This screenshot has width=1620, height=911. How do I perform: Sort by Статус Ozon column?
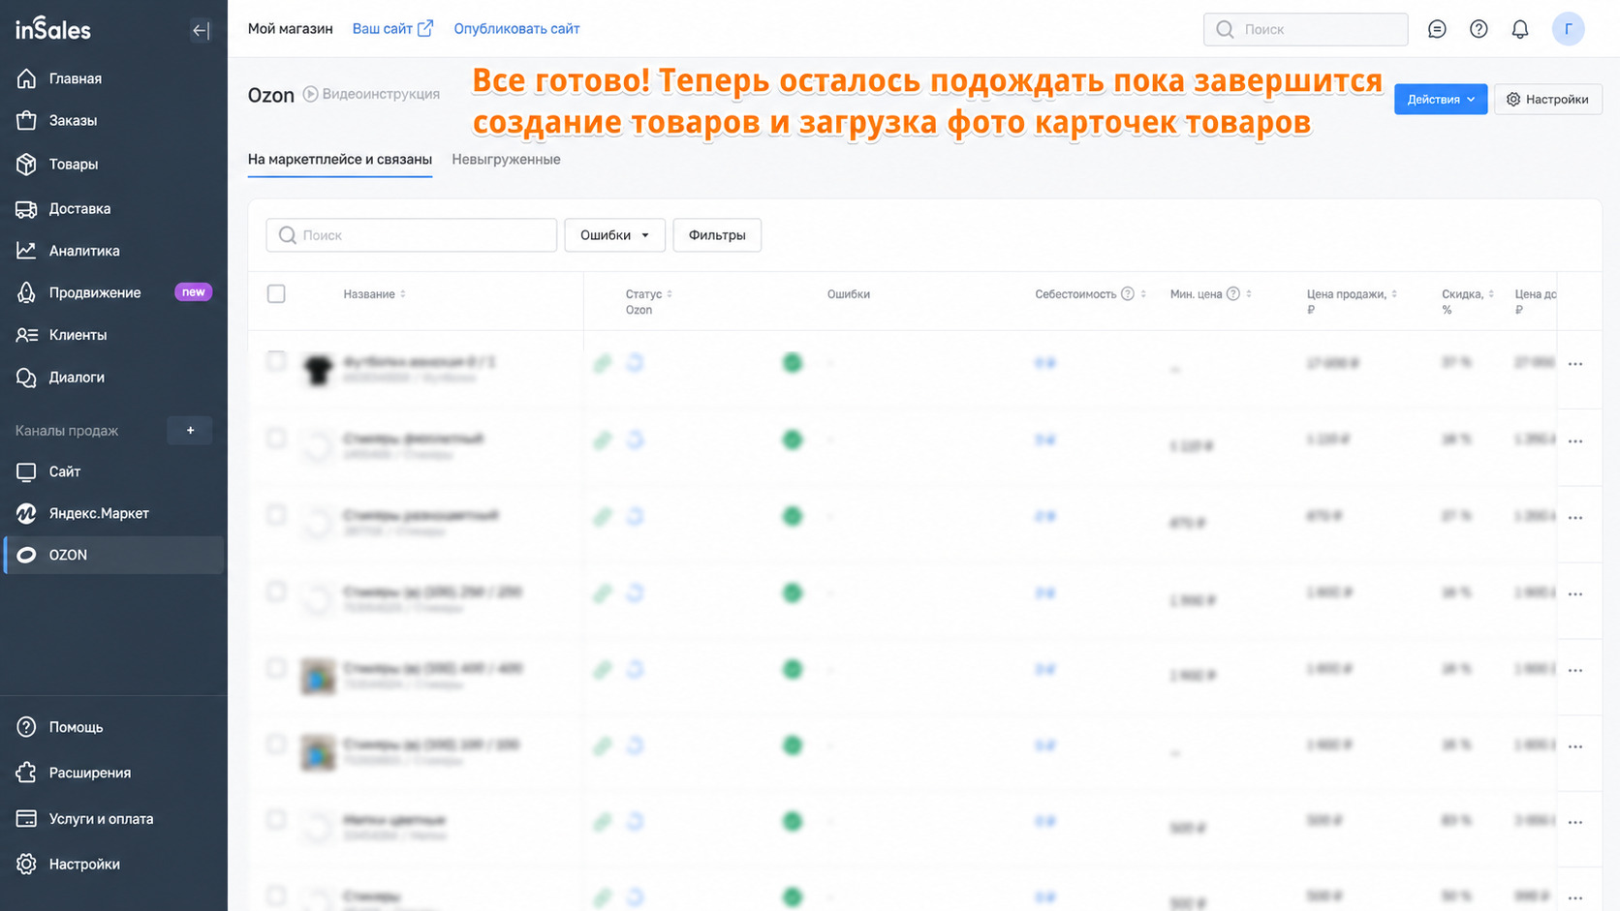(649, 302)
